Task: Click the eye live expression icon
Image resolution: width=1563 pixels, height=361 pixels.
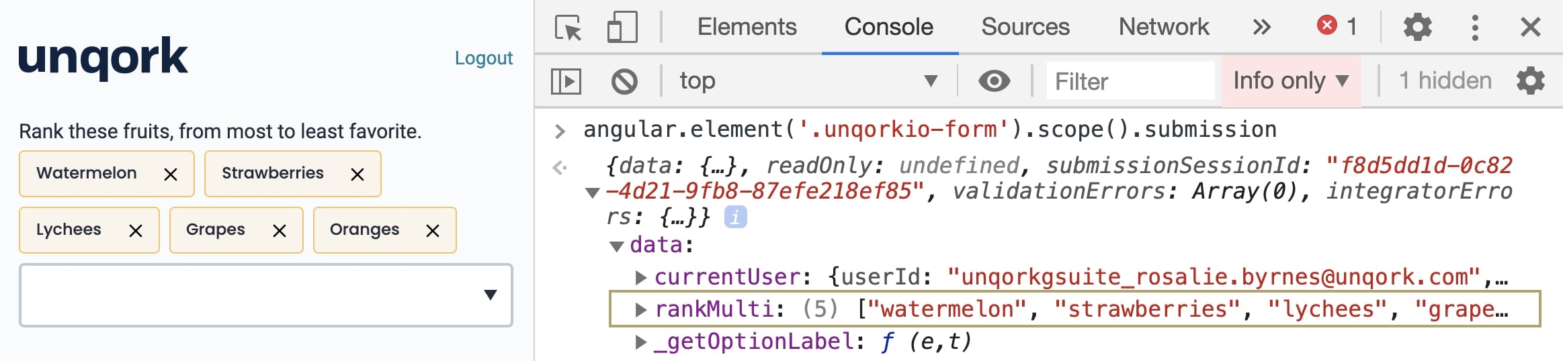Action: 995,81
